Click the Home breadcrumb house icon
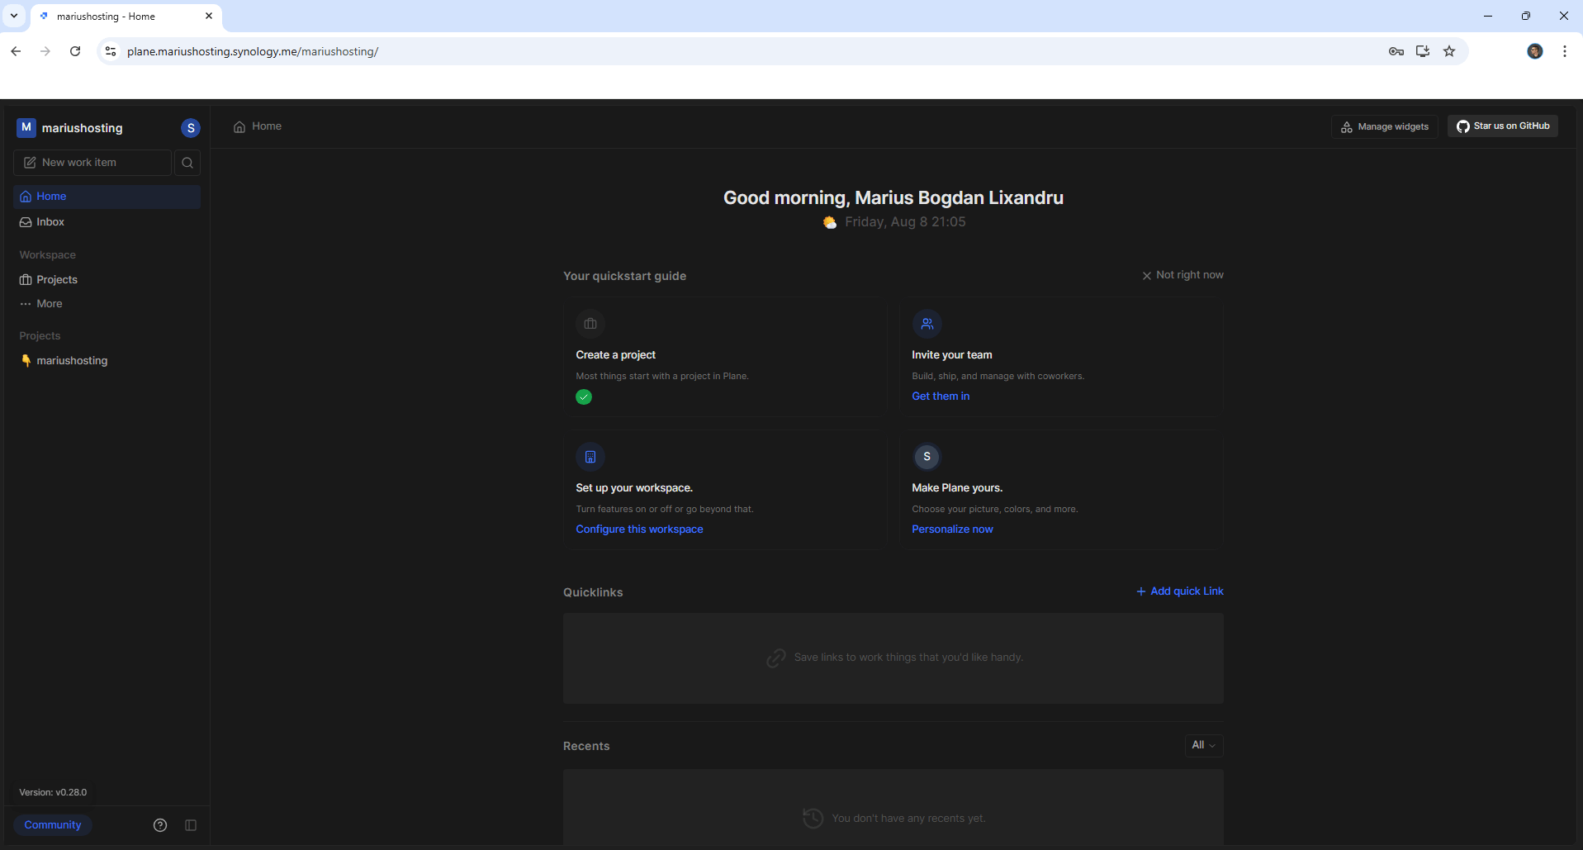 [x=239, y=126]
